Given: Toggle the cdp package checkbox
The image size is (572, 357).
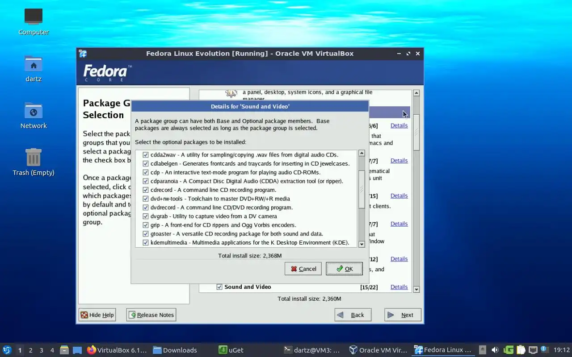Looking at the screenshot, I should click(x=145, y=172).
